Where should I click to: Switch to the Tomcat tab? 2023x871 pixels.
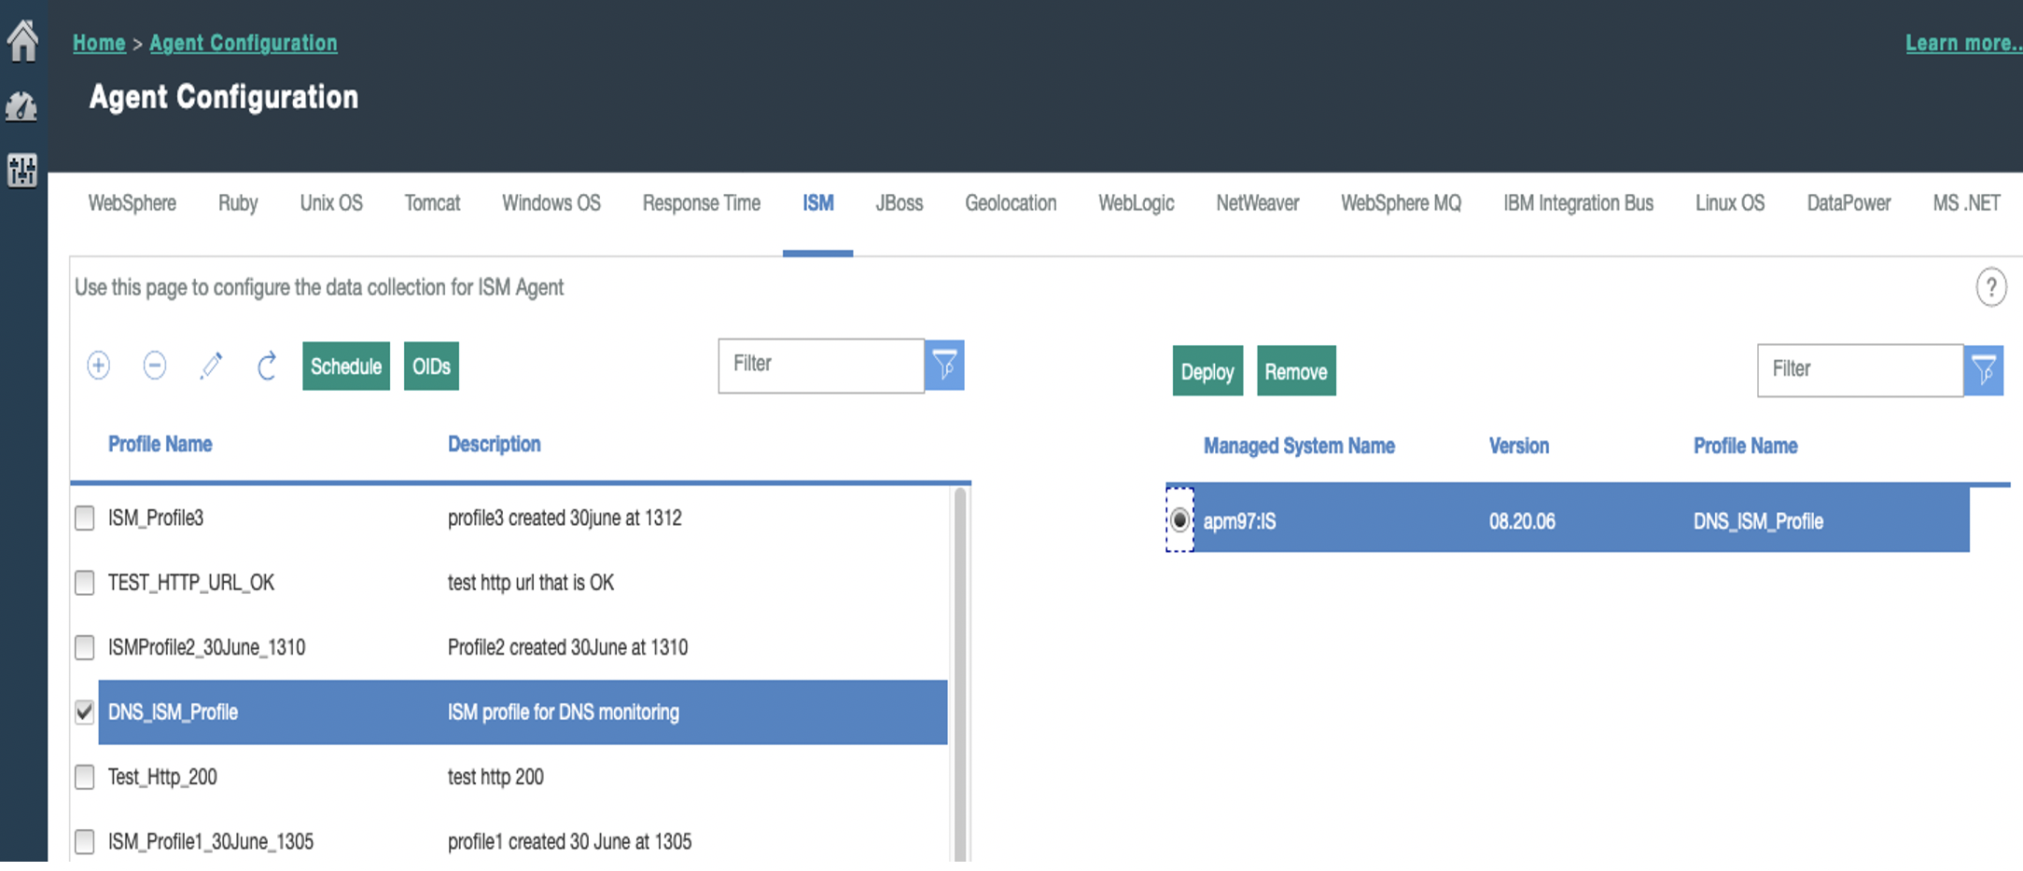(x=432, y=203)
